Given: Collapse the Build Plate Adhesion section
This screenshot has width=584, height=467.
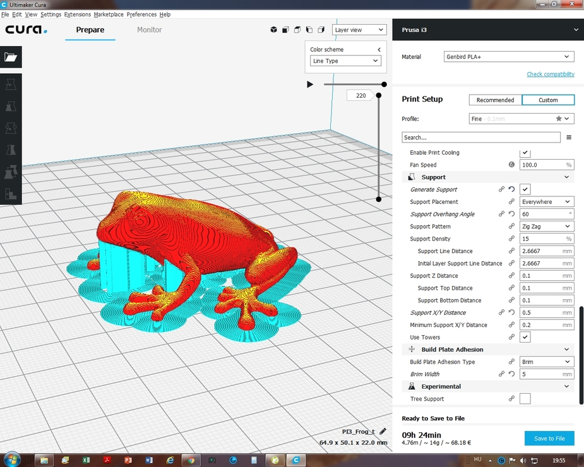Looking at the screenshot, I should [x=566, y=350].
